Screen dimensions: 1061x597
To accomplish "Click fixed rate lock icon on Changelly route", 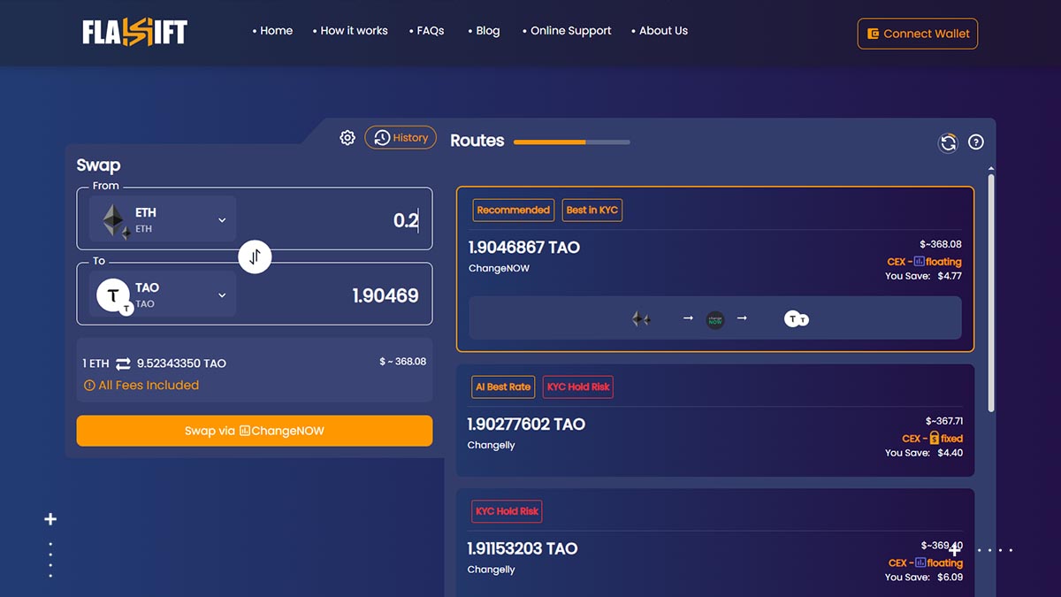I will coord(934,438).
